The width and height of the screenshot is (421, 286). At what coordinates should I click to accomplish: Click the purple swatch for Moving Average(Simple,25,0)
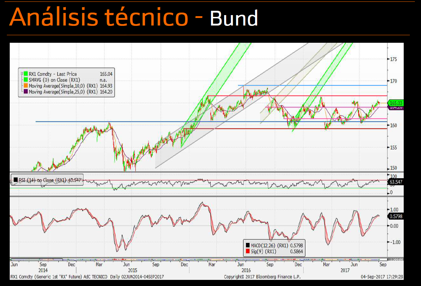coord(26,91)
